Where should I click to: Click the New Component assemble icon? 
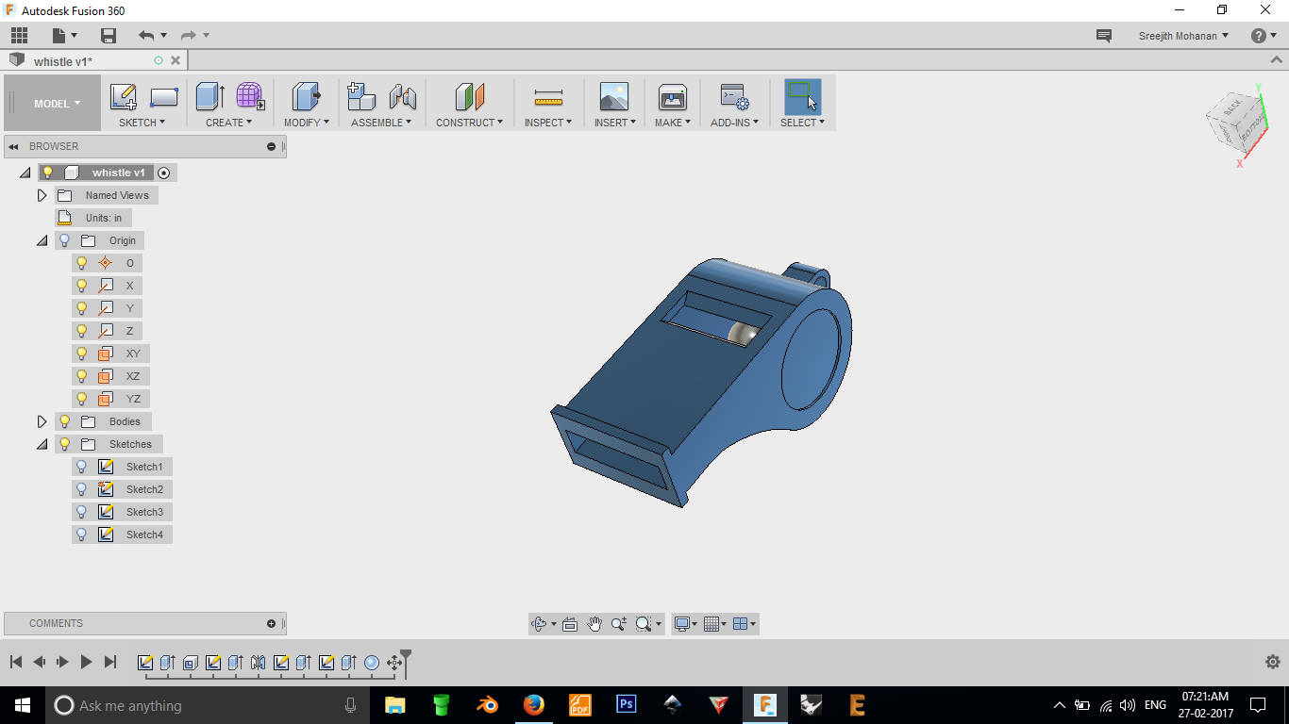[x=361, y=96]
